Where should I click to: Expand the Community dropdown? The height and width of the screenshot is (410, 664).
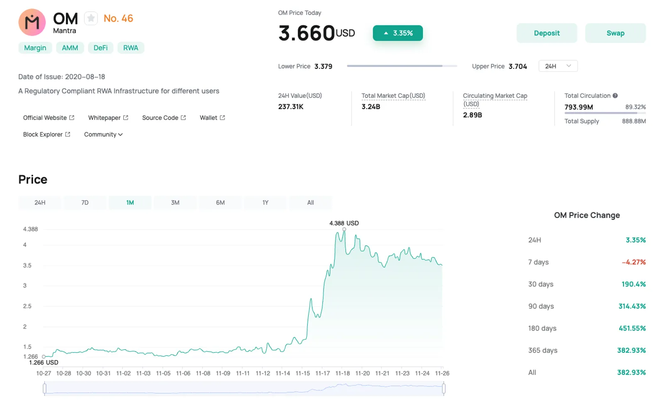(103, 134)
